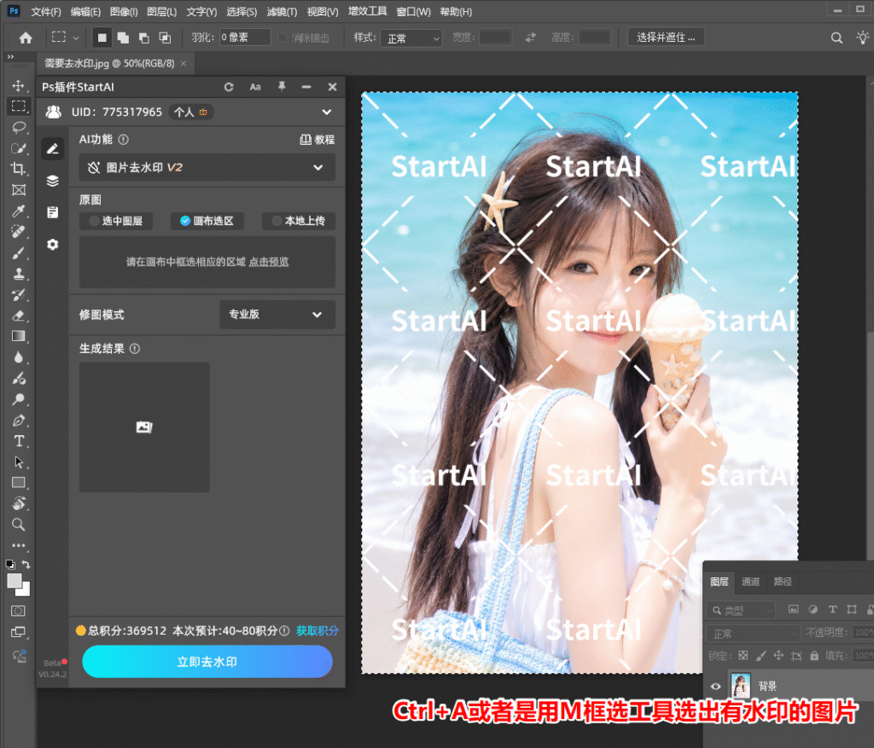Select the Hand tool
The image size is (874, 748).
pos(19,503)
